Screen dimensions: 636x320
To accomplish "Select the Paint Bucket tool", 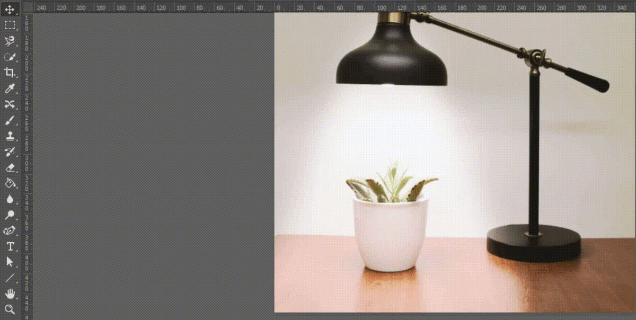I will (10, 183).
